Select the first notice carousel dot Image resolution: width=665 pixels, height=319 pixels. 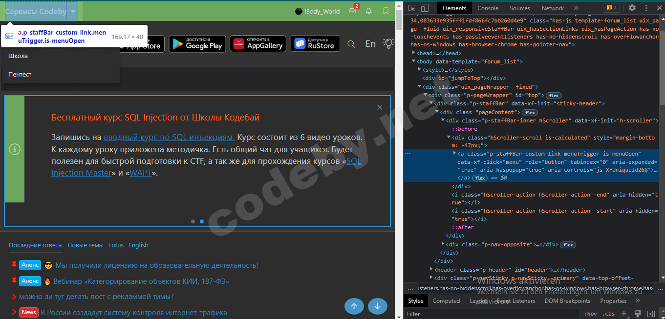coord(193,221)
